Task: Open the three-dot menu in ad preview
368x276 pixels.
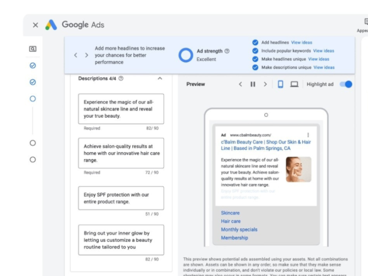Action: click(308, 135)
